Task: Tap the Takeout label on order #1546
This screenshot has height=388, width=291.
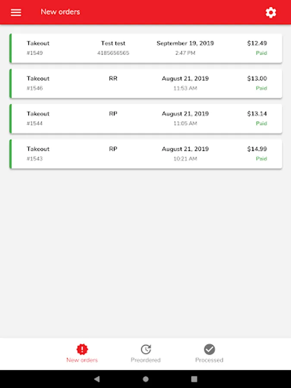Action: (38, 78)
